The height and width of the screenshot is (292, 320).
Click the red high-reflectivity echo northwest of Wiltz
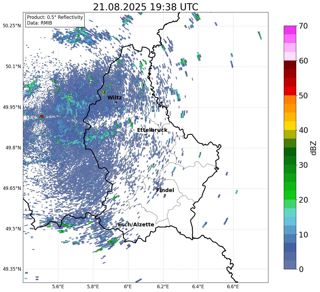pyautogui.click(x=104, y=92)
